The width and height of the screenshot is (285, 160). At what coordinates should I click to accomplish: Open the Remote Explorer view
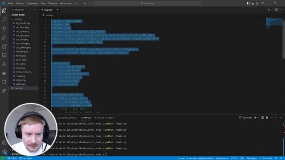click(x=4, y=55)
